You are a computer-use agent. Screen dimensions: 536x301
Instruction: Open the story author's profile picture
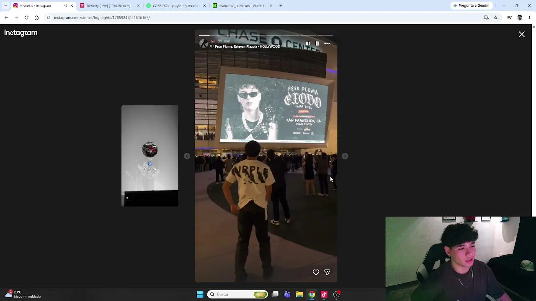pyautogui.click(x=204, y=43)
